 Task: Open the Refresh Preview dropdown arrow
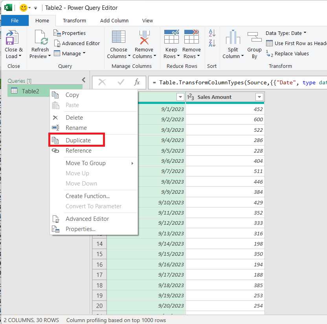[50, 56]
